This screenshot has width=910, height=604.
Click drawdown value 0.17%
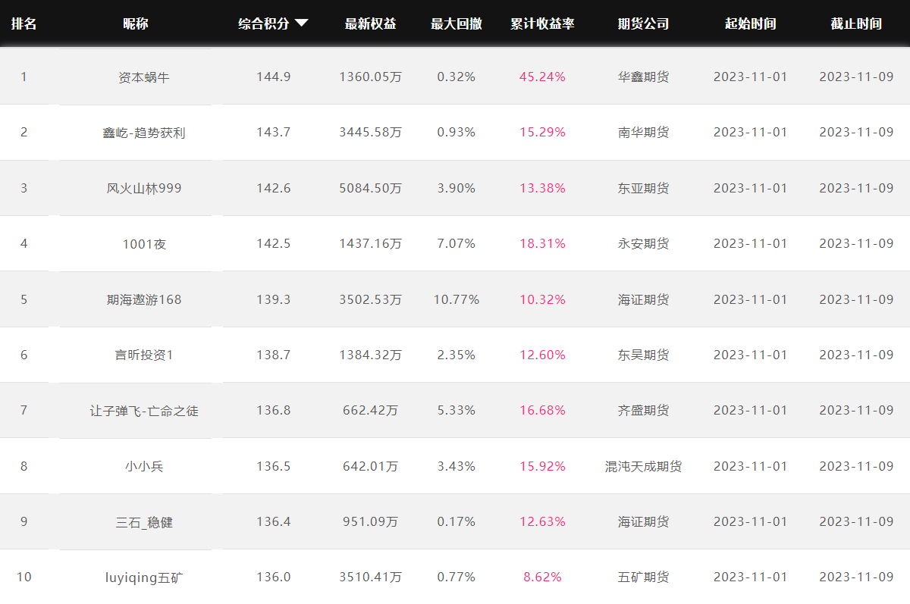(457, 521)
